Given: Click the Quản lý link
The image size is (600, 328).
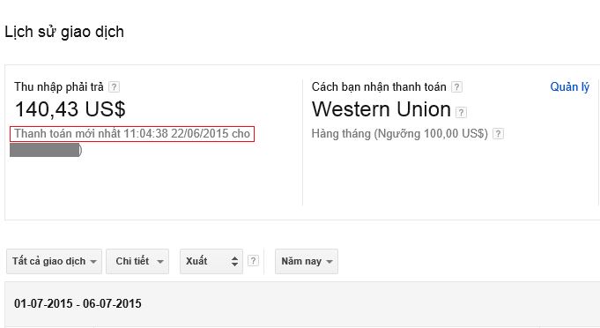Looking at the screenshot, I should tap(569, 87).
